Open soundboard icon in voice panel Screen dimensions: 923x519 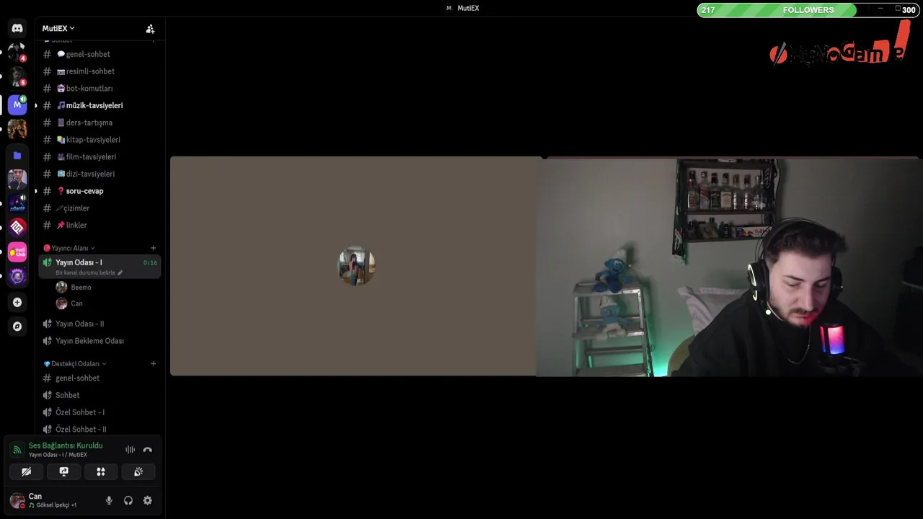[138, 471]
